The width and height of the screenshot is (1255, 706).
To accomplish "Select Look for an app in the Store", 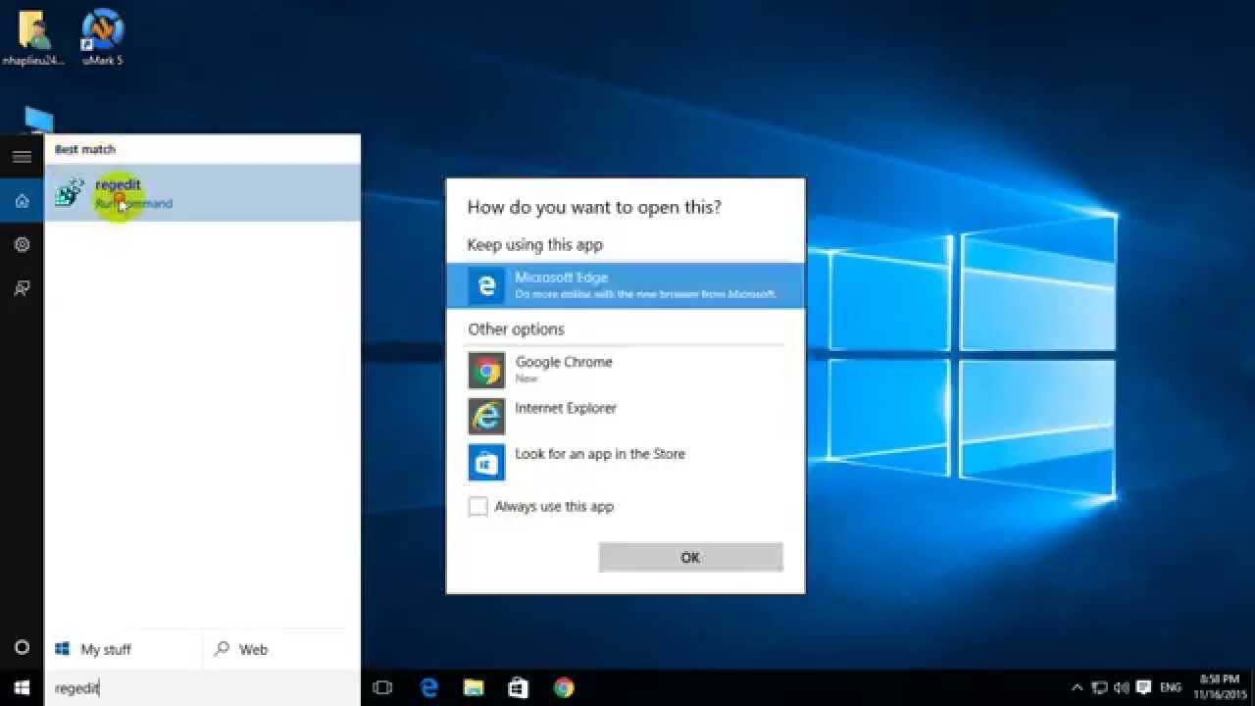I will [626, 462].
